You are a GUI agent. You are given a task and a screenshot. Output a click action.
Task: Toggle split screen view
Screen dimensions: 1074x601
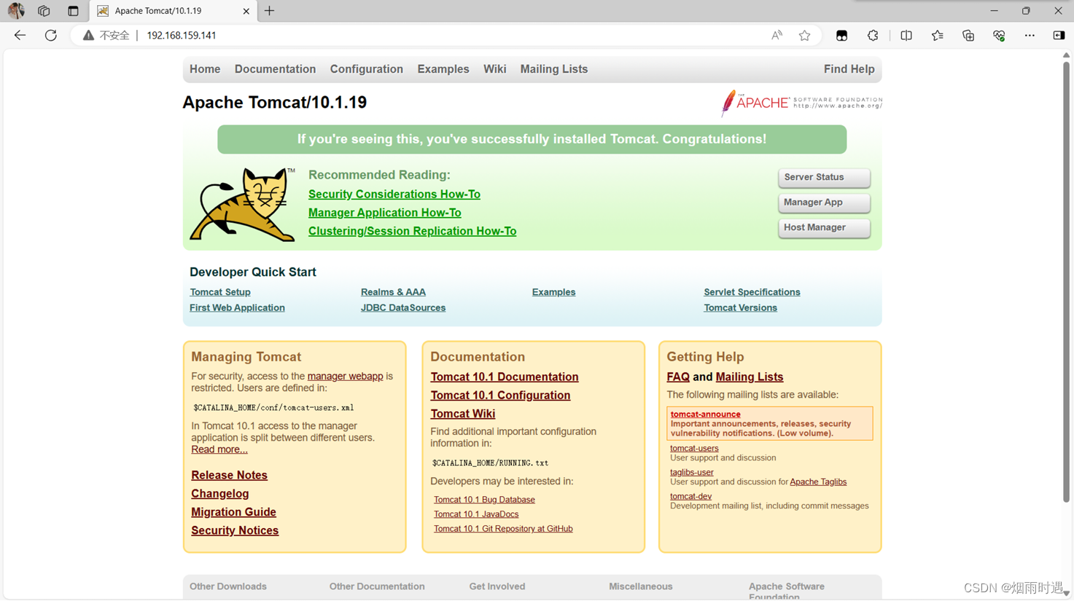pos(906,35)
